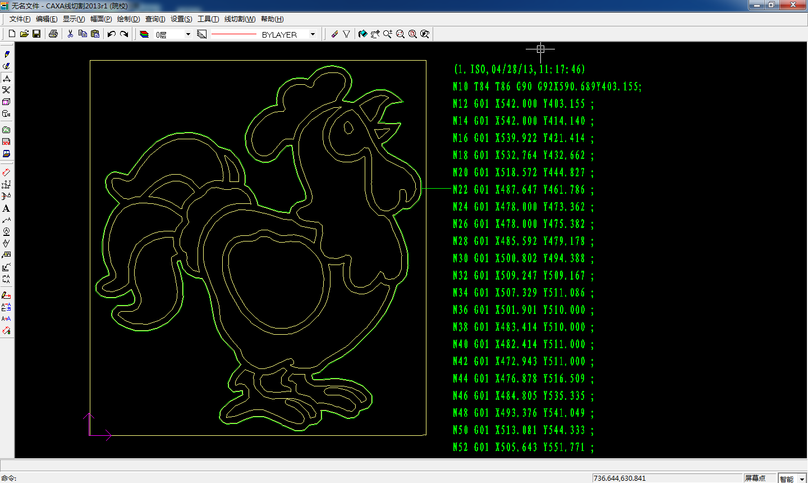Click the Redo arrow icon

124,34
